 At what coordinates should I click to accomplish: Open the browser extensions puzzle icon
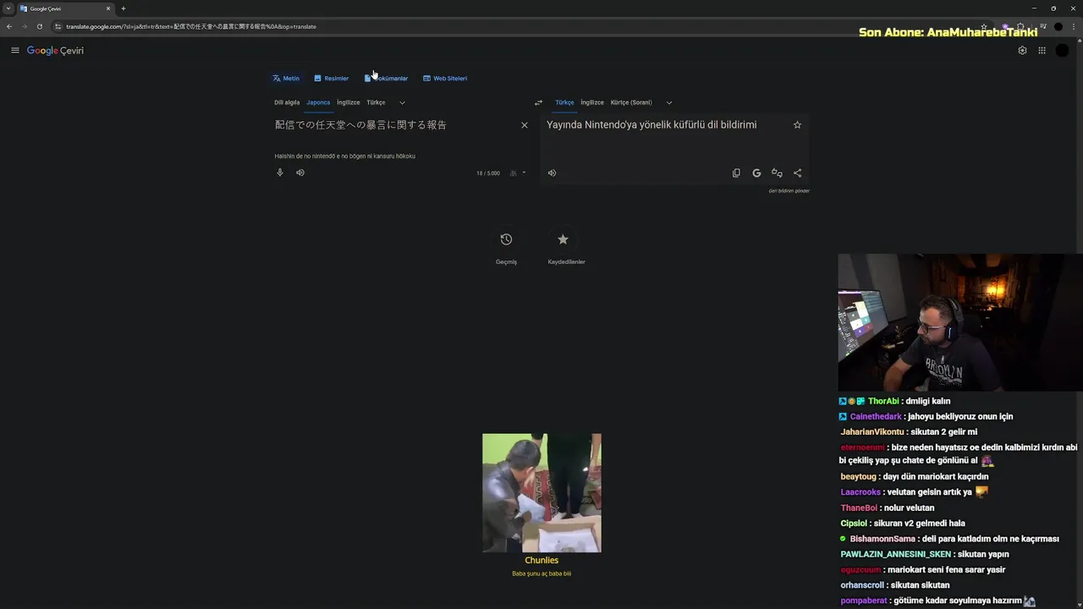[1020, 26]
